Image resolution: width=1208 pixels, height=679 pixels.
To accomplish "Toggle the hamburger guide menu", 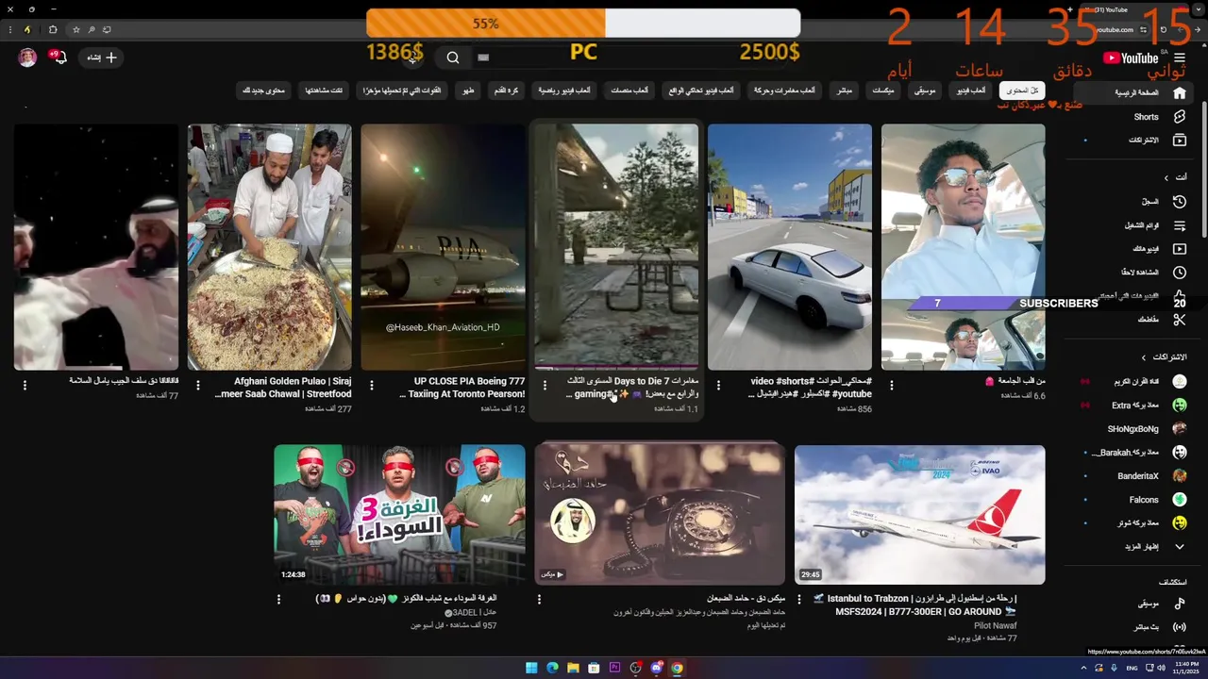I will (x=1180, y=58).
